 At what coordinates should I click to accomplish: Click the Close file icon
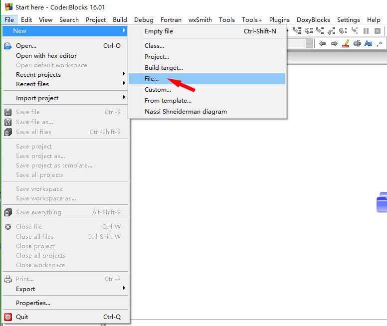coord(8,226)
